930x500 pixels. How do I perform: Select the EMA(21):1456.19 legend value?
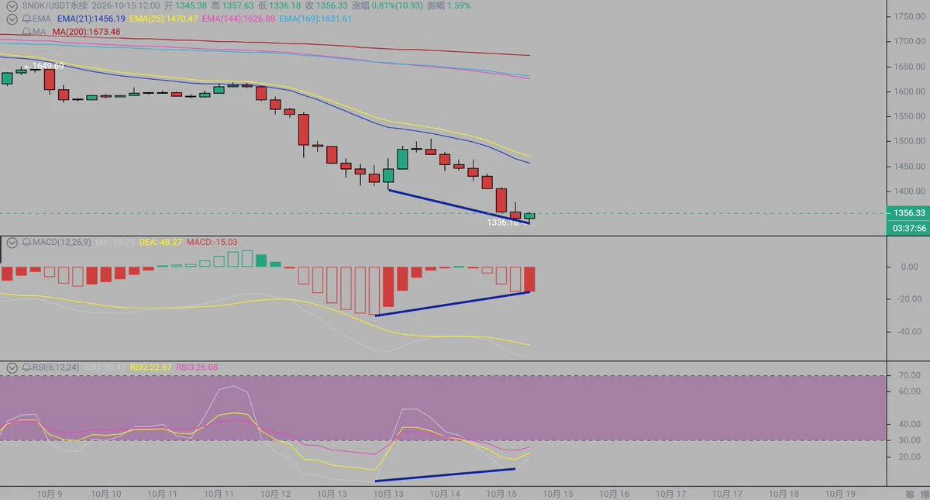(91, 18)
